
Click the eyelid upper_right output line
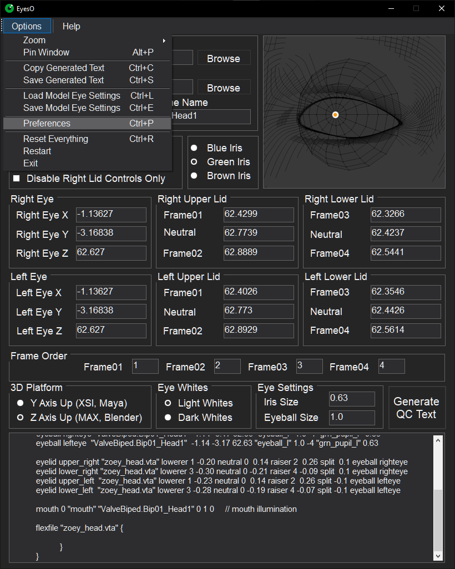tap(222, 462)
